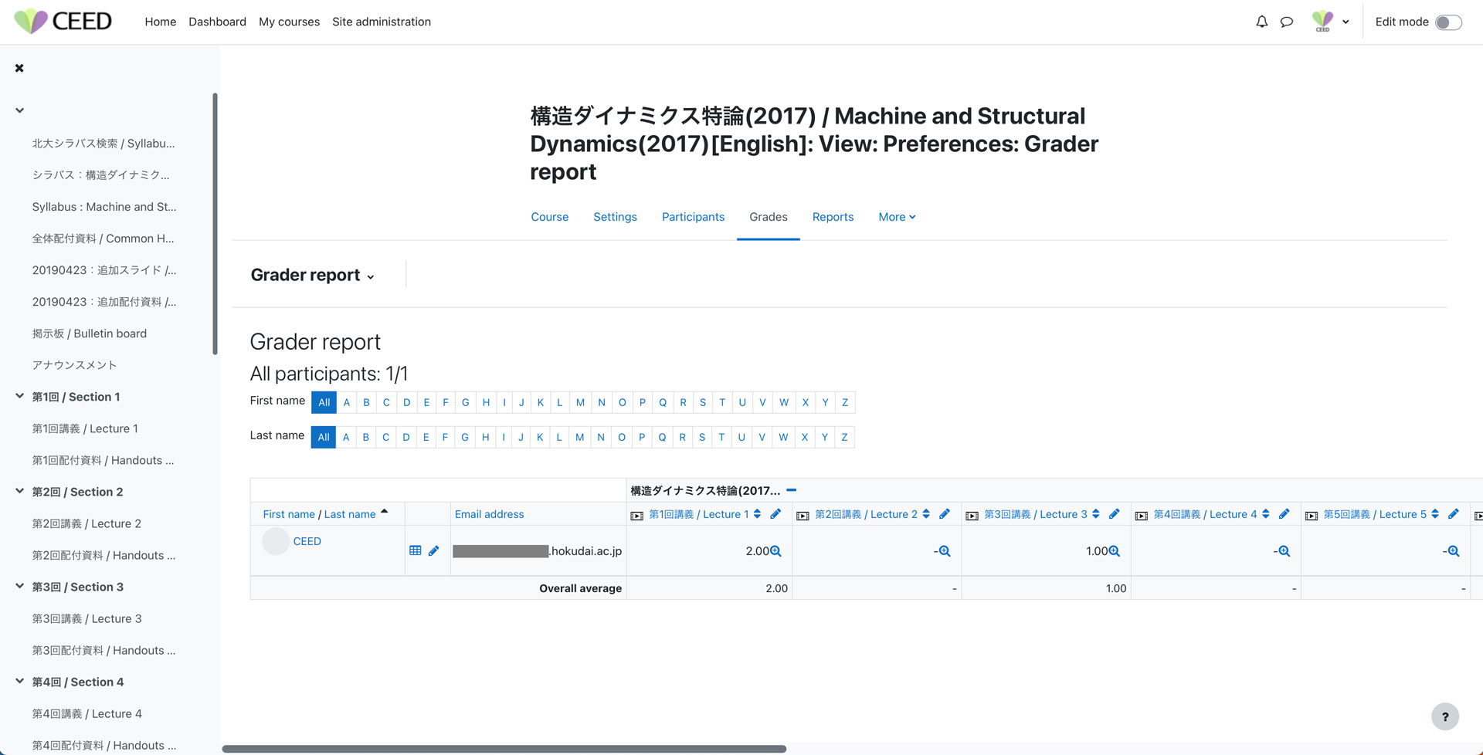Click the edit pencil for Lecture 1 column
Screen dimensions: 1483x755
click(775, 514)
